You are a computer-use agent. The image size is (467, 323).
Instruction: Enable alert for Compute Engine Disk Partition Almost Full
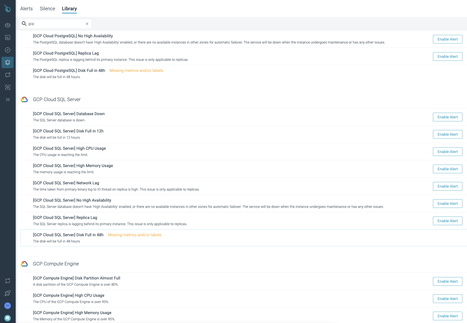pos(448,281)
